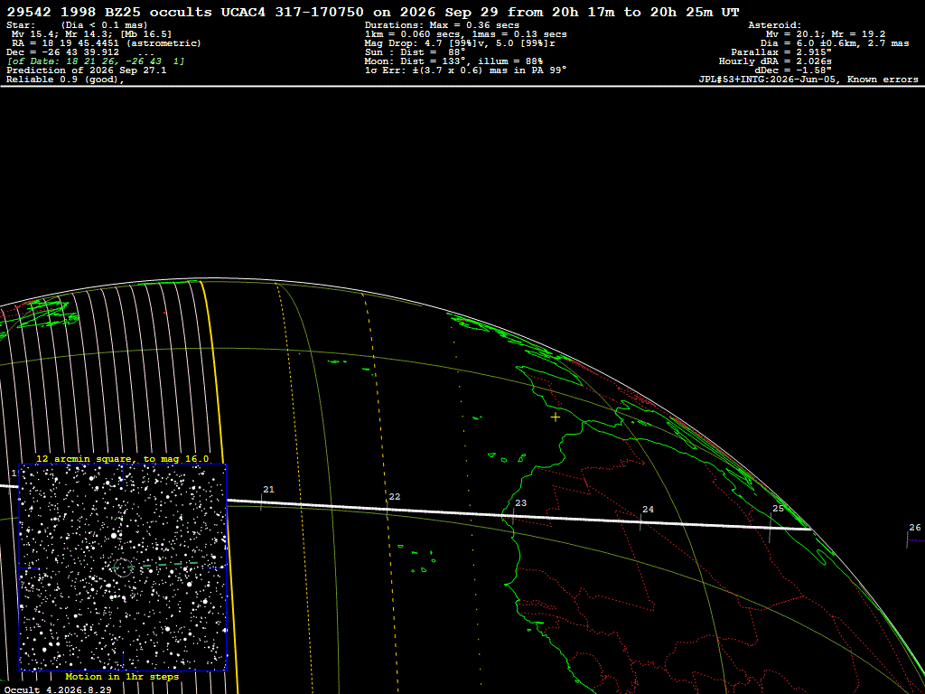
Task: Click the event title with 29542 1998 BZ25
Action: 373,12
